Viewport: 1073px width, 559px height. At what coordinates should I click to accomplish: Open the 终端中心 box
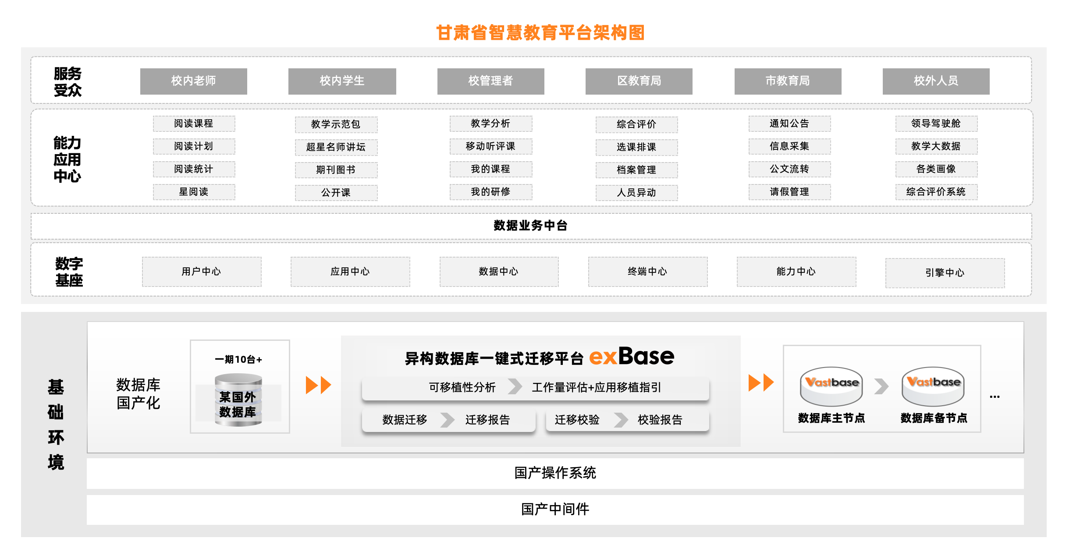click(x=648, y=272)
